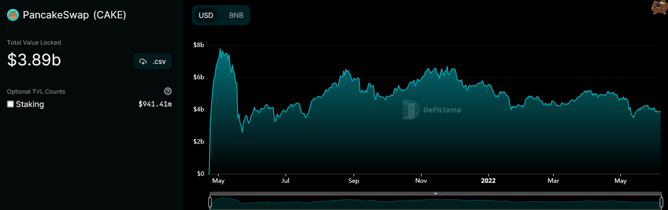
Task: Click the $941.41m staking value
Action: point(155,104)
